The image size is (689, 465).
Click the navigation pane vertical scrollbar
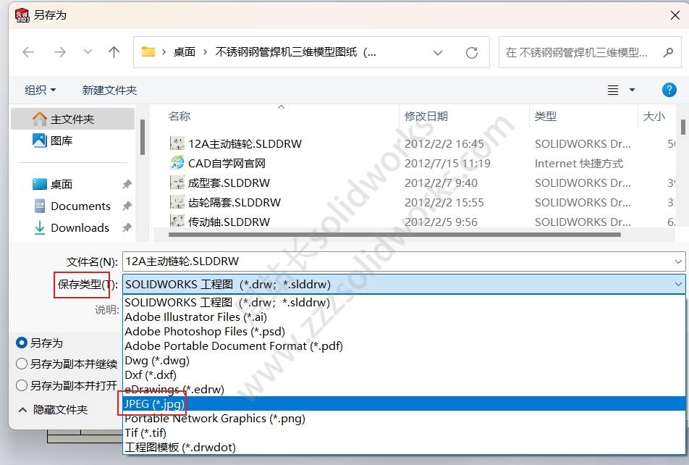point(143,138)
